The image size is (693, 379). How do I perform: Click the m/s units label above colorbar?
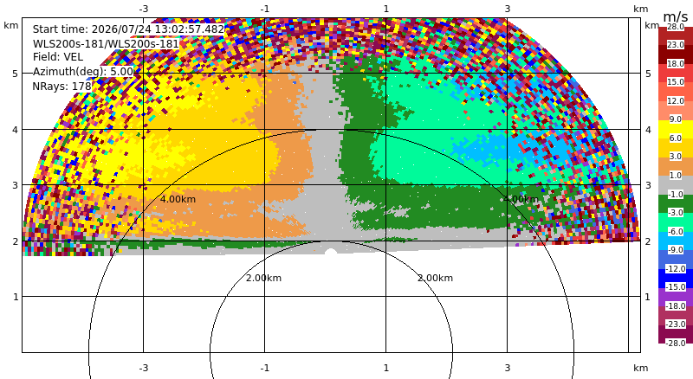(676, 16)
